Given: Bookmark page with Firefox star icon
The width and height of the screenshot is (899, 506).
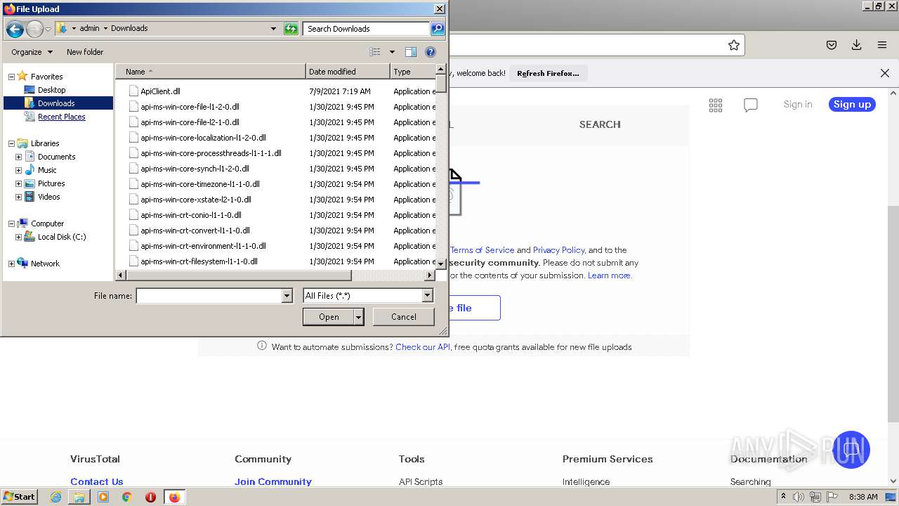Looking at the screenshot, I should click(734, 45).
